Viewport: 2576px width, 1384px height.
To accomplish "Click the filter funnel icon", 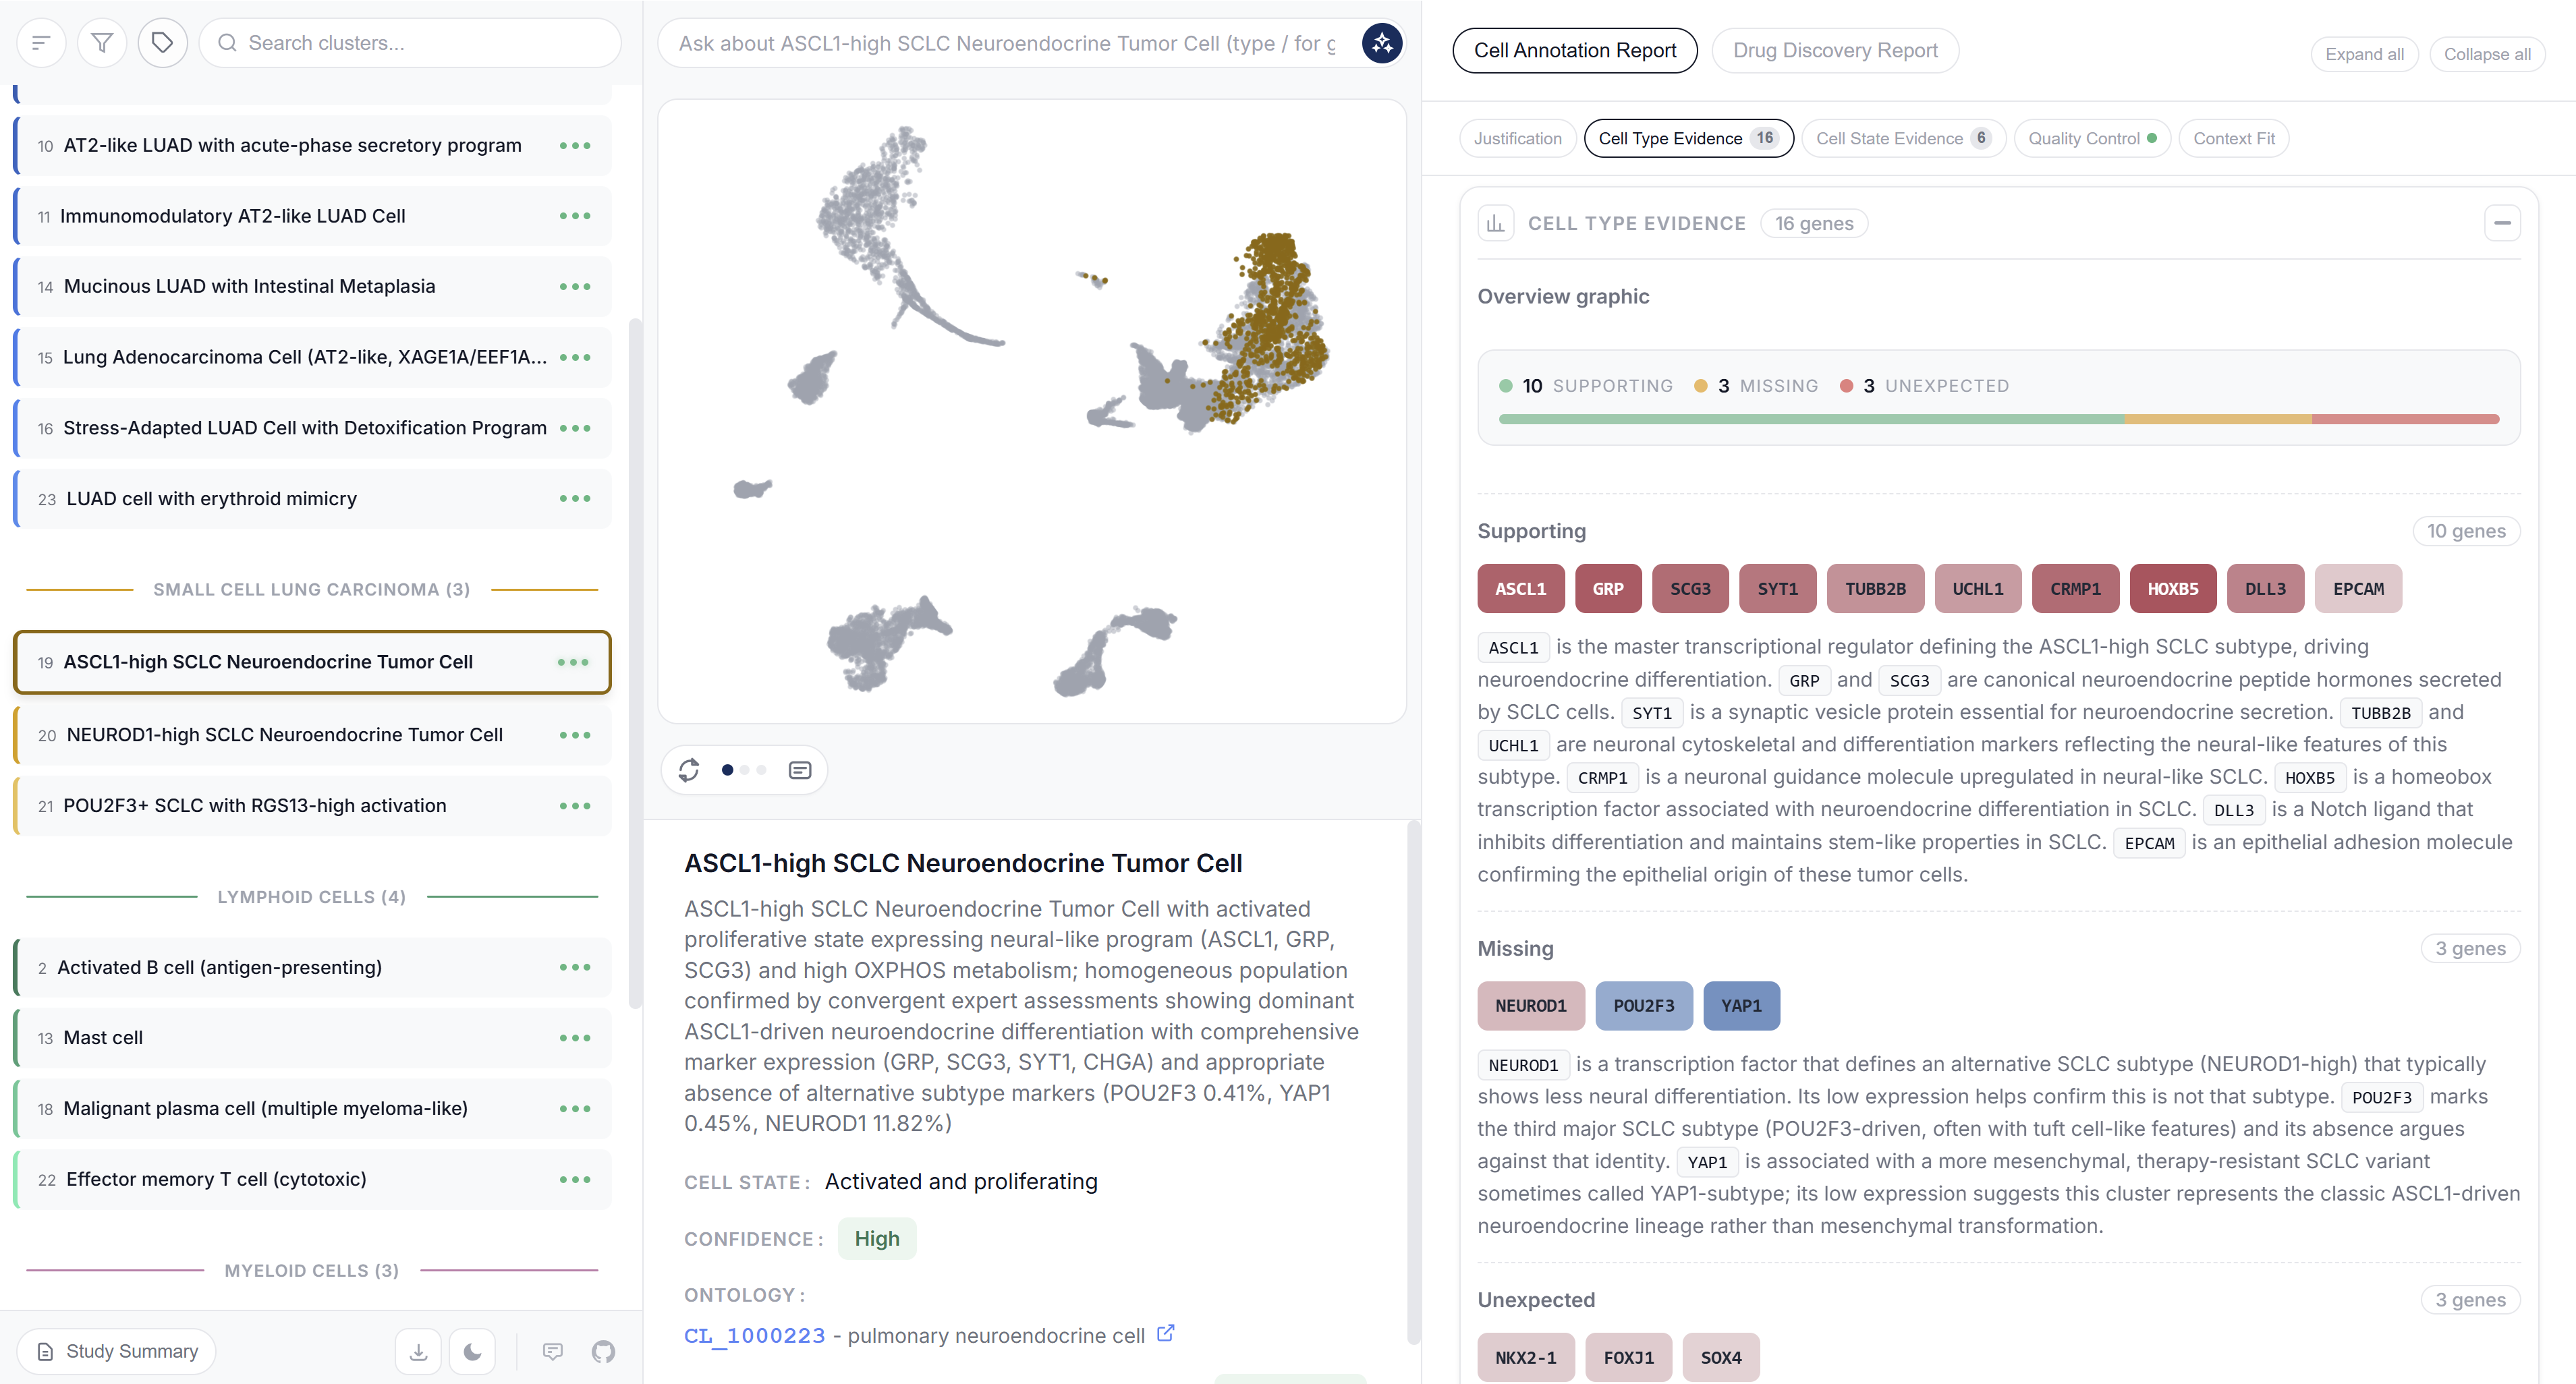I will tap(102, 43).
